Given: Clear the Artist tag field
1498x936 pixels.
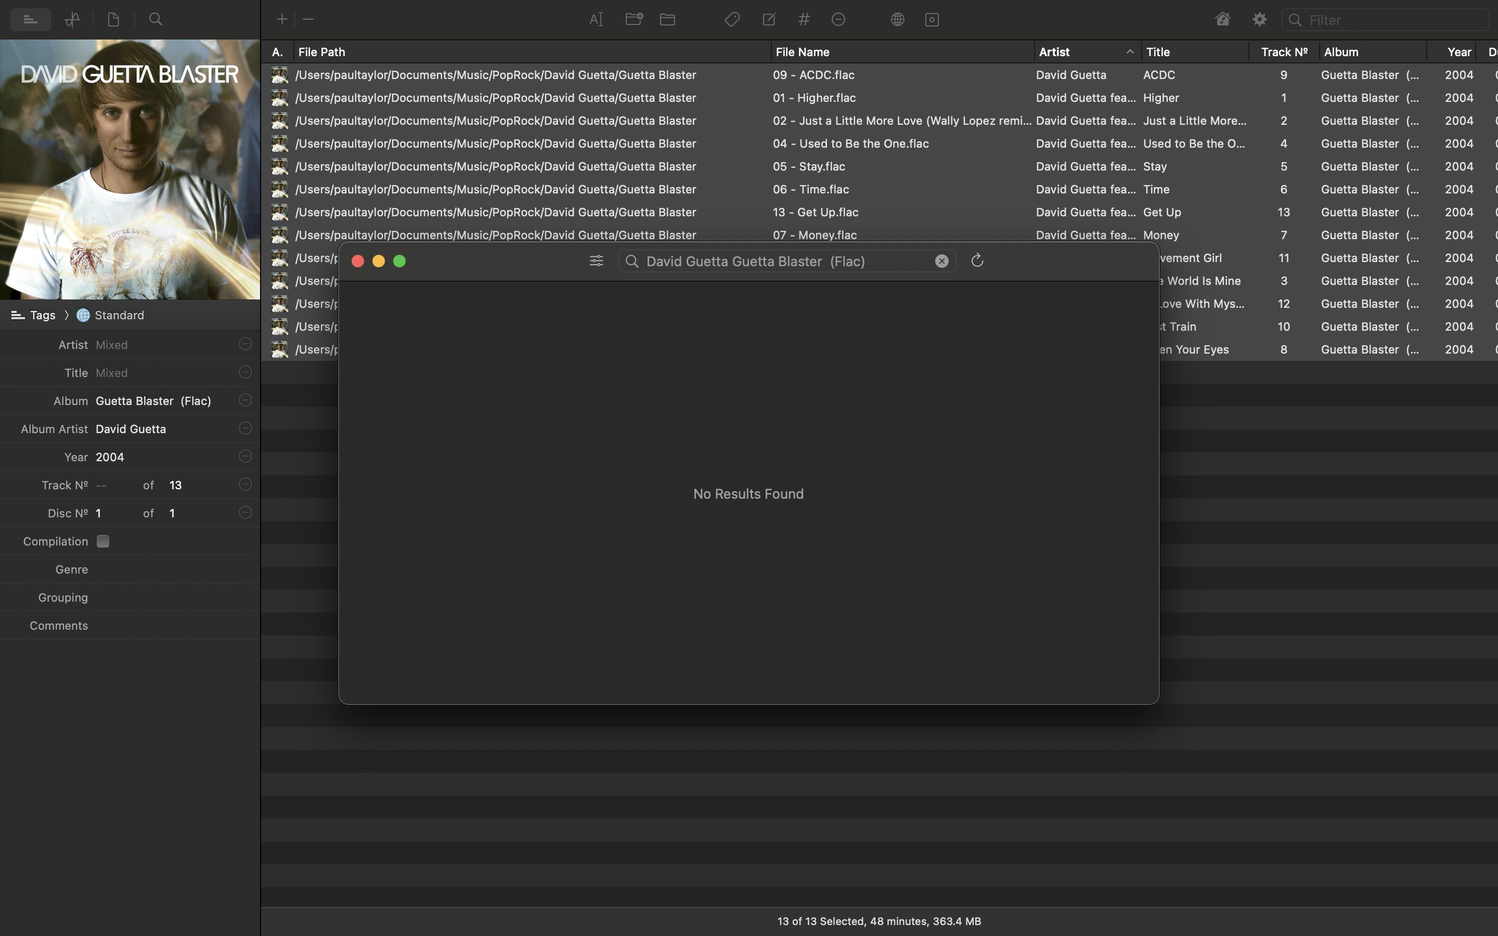Looking at the screenshot, I should coord(245,344).
